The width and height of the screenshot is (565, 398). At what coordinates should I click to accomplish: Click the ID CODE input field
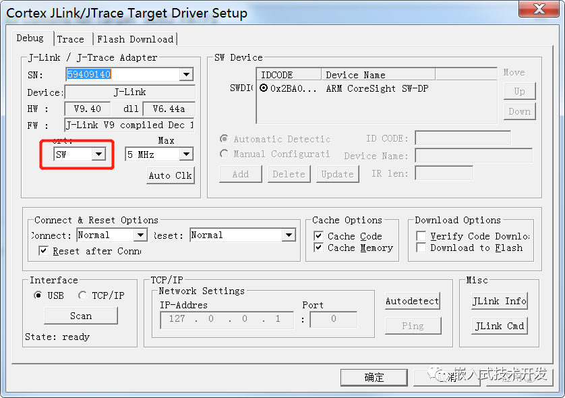(x=463, y=138)
